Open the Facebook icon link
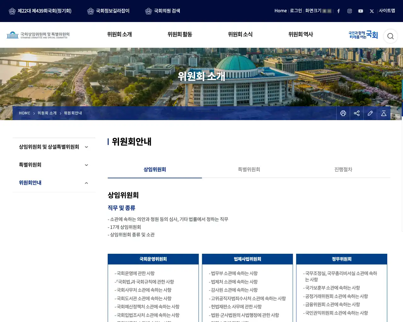Screen dimensions: 403x322 (338, 11)
